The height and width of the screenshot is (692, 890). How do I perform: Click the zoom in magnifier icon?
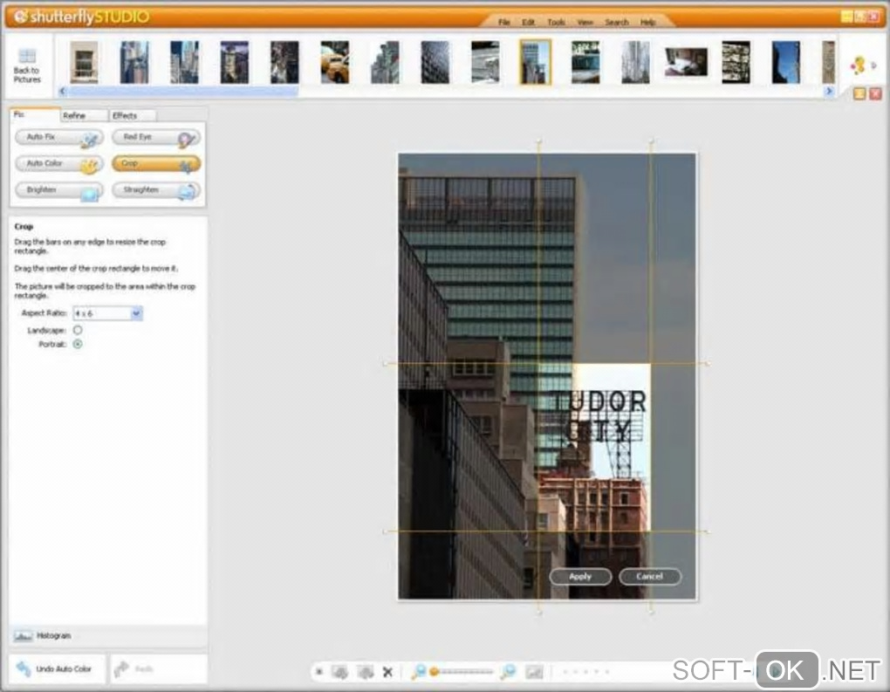pos(508,672)
